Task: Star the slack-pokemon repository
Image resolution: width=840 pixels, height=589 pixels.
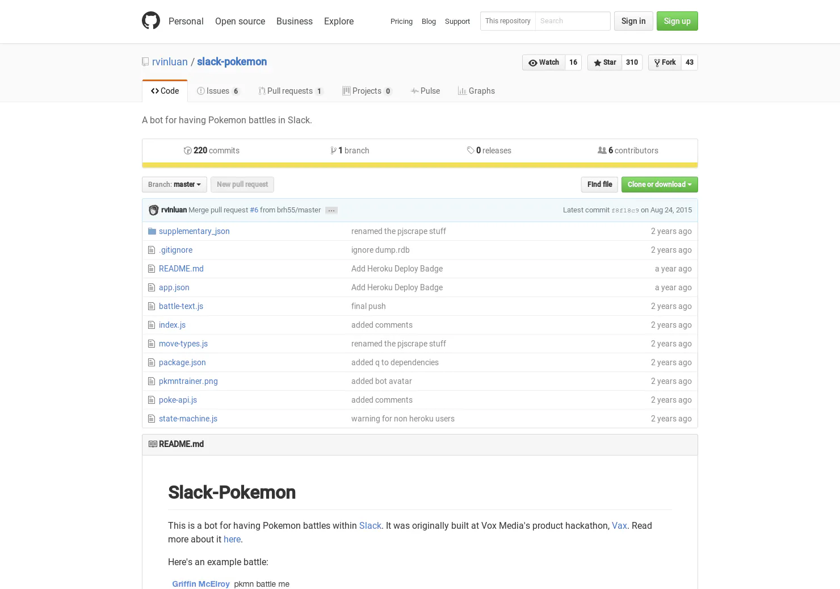Action: pos(604,62)
